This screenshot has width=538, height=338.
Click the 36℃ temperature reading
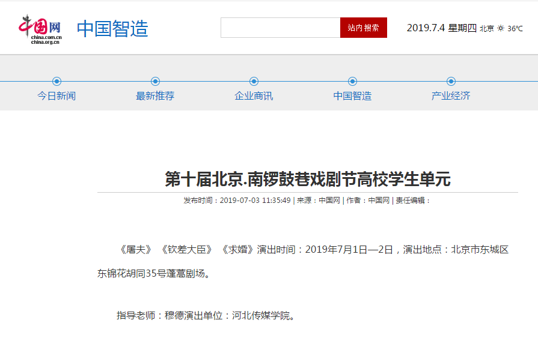point(515,29)
